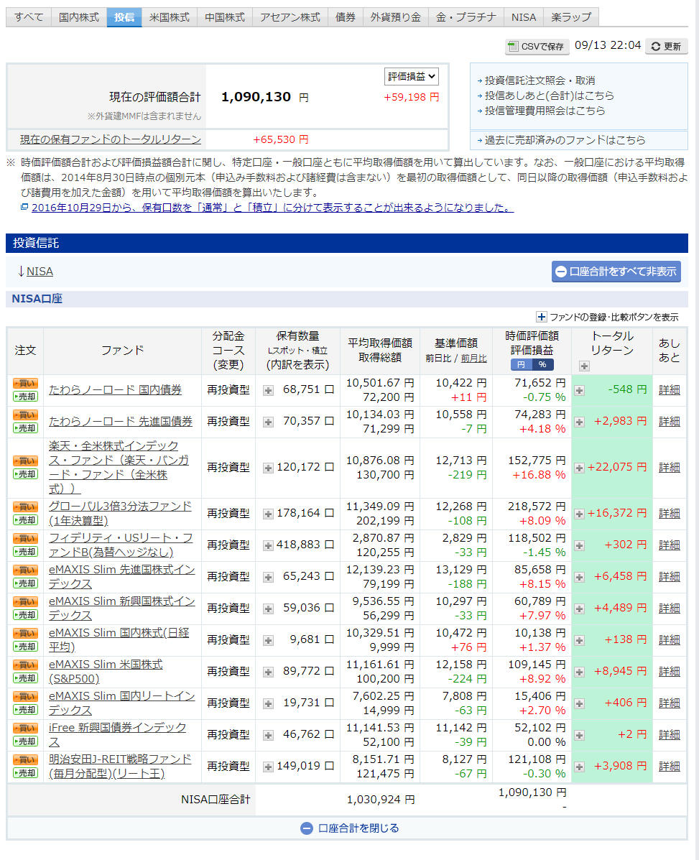This screenshot has height=860, width=699.
Task: Click 売却 icon for たわらノーロード 国内債券
Action: pyautogui.click(x=25, y=396)
